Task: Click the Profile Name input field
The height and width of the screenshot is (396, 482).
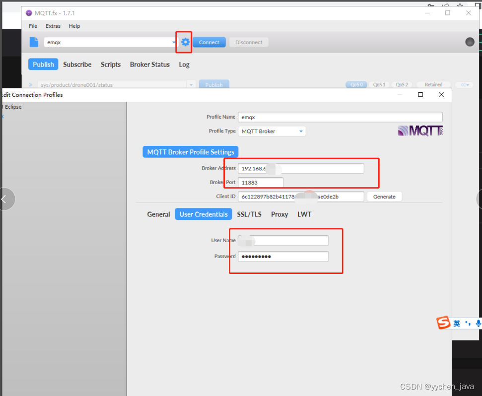Action: (340, 117)
